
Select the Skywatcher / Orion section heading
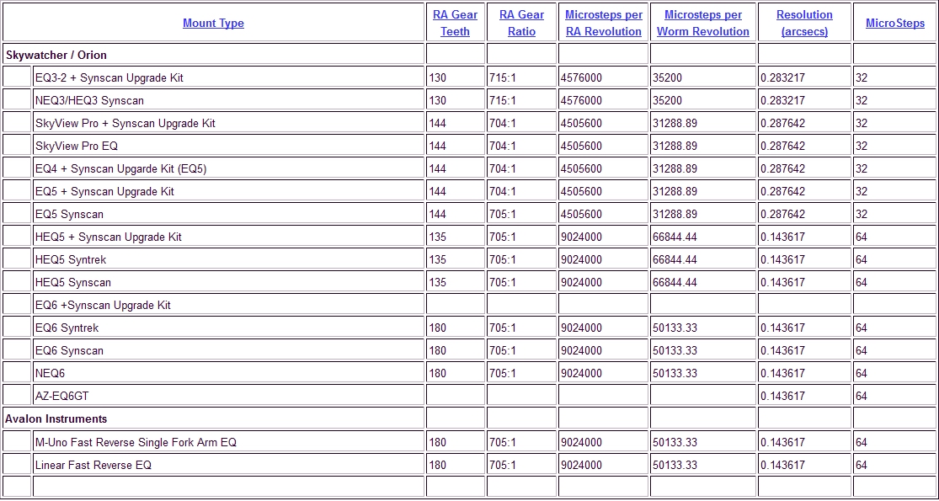pyautogui.click(x=56, y=55)
